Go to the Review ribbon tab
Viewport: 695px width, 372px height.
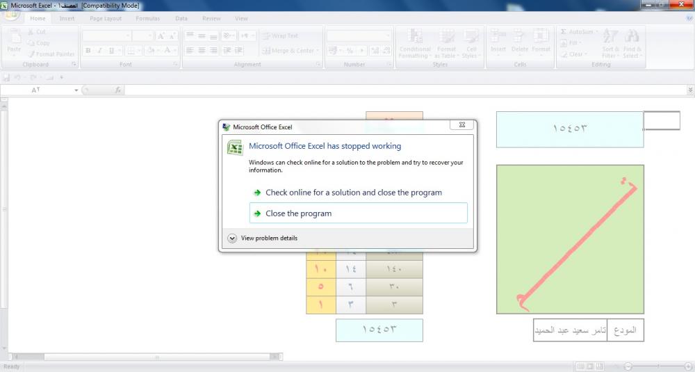[211, 18]
